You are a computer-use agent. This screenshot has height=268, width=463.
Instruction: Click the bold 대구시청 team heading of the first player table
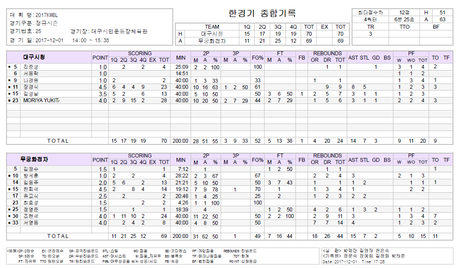(34, 57)
